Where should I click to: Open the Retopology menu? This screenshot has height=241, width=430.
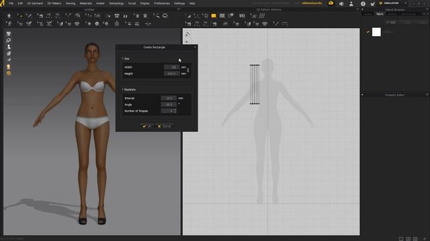click(x=116, y=3)
